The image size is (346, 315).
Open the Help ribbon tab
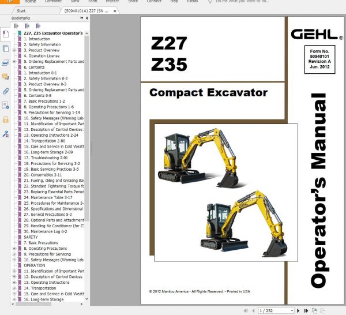point(174,1)
